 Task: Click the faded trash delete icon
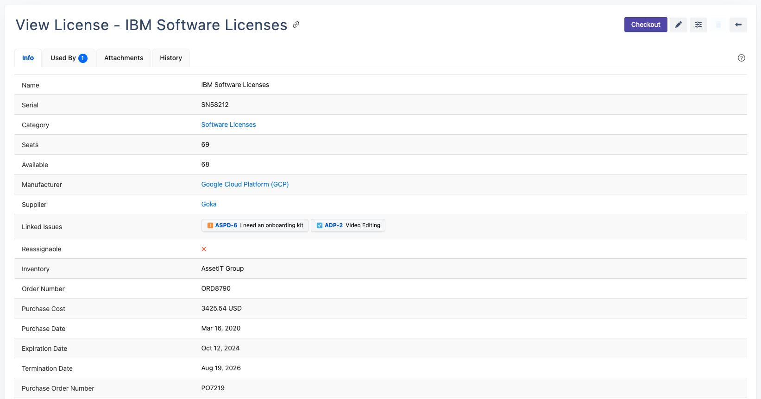click(718, 25)
